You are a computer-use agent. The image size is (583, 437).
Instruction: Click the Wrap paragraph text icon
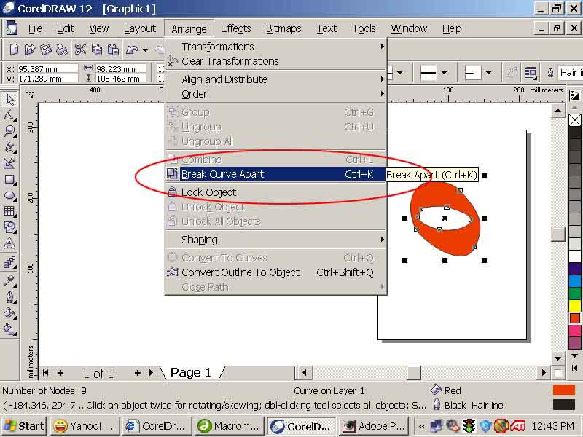[531, 72]
